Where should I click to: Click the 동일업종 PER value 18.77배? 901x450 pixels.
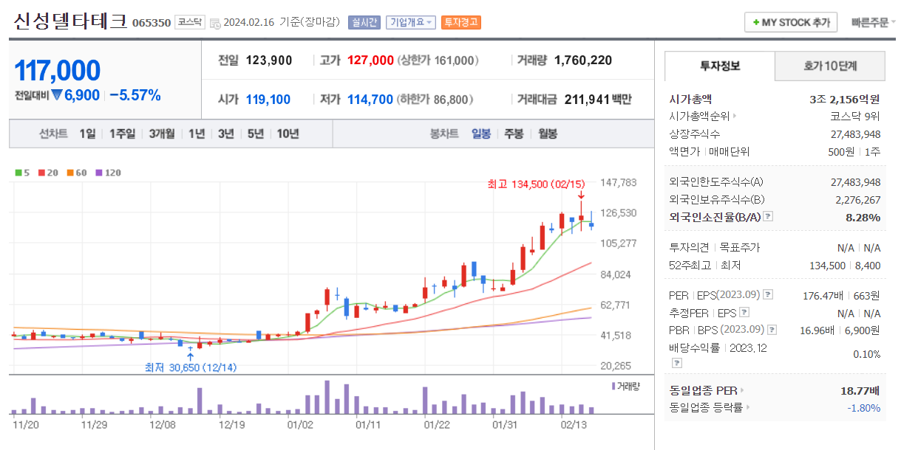[860, 390]
